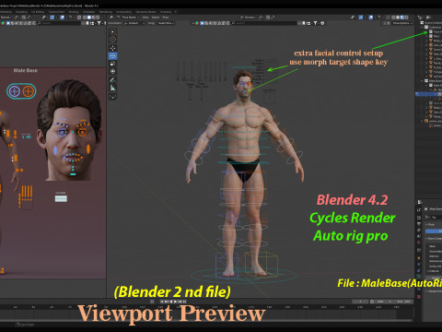442x332 pixels.
Task: Open the Tool tab in properties editor
Action: click(x=419, y=209)
